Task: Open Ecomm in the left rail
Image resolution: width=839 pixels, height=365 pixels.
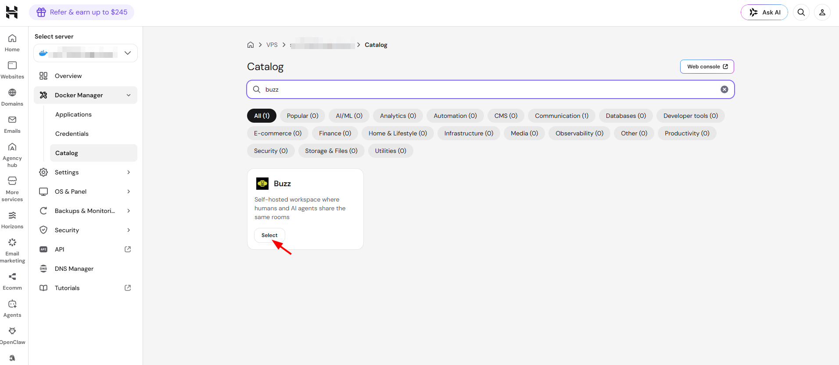Action: pos(12,281)
